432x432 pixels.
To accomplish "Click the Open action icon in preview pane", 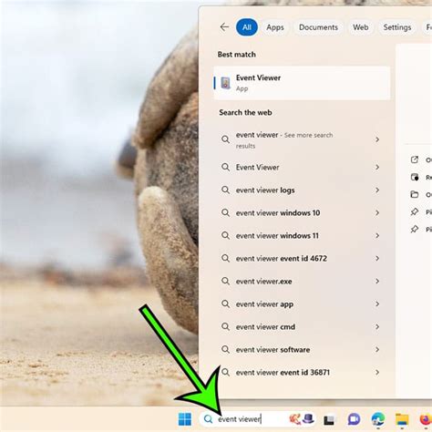I will 415,159.
